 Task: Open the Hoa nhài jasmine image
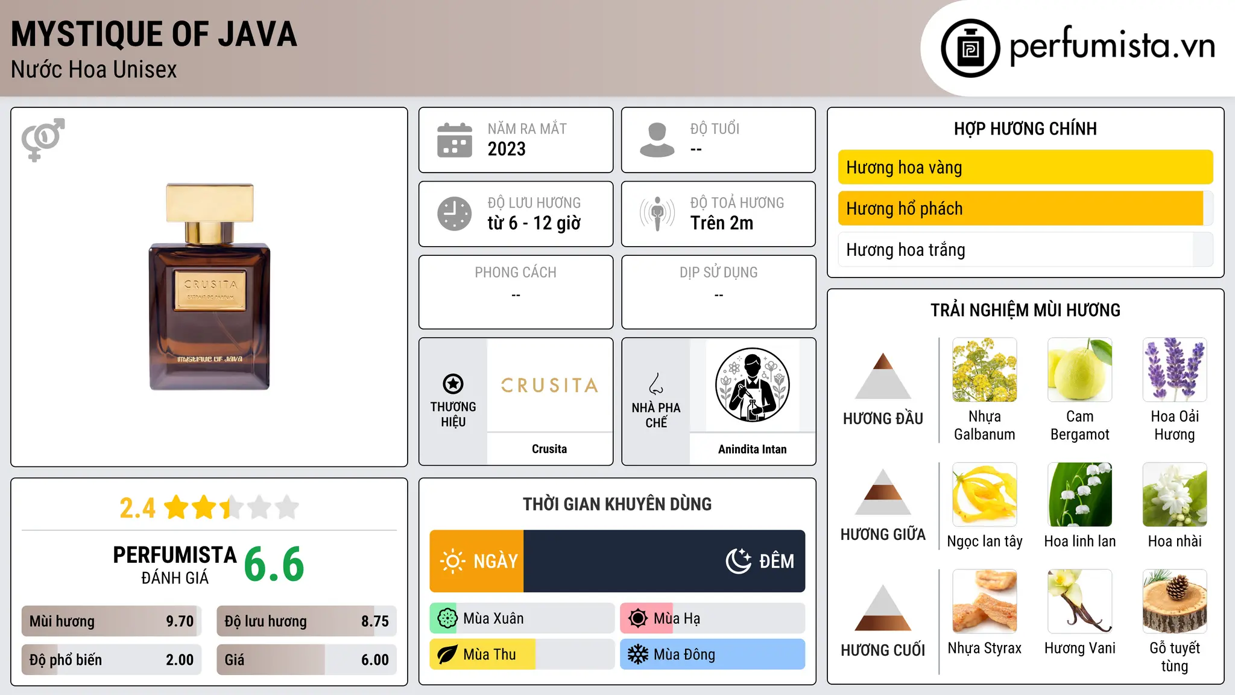tap(1175, 495)
